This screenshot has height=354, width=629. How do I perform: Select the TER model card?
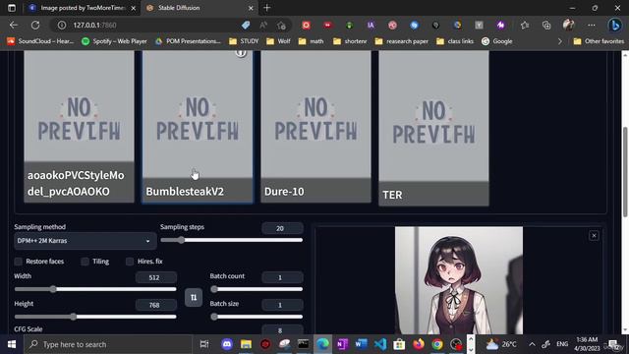tap(433, 129)
